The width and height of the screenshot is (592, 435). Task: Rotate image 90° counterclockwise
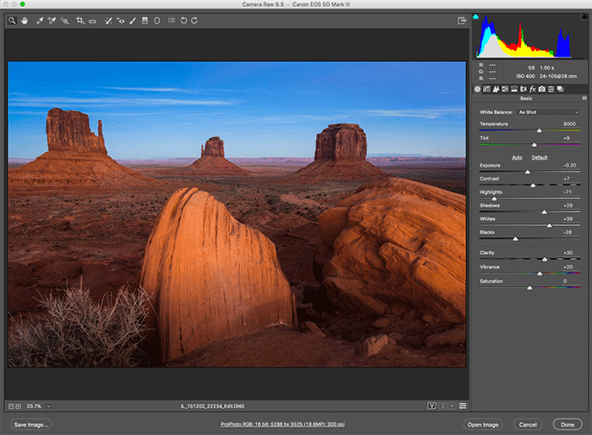(x=184, y=20)
